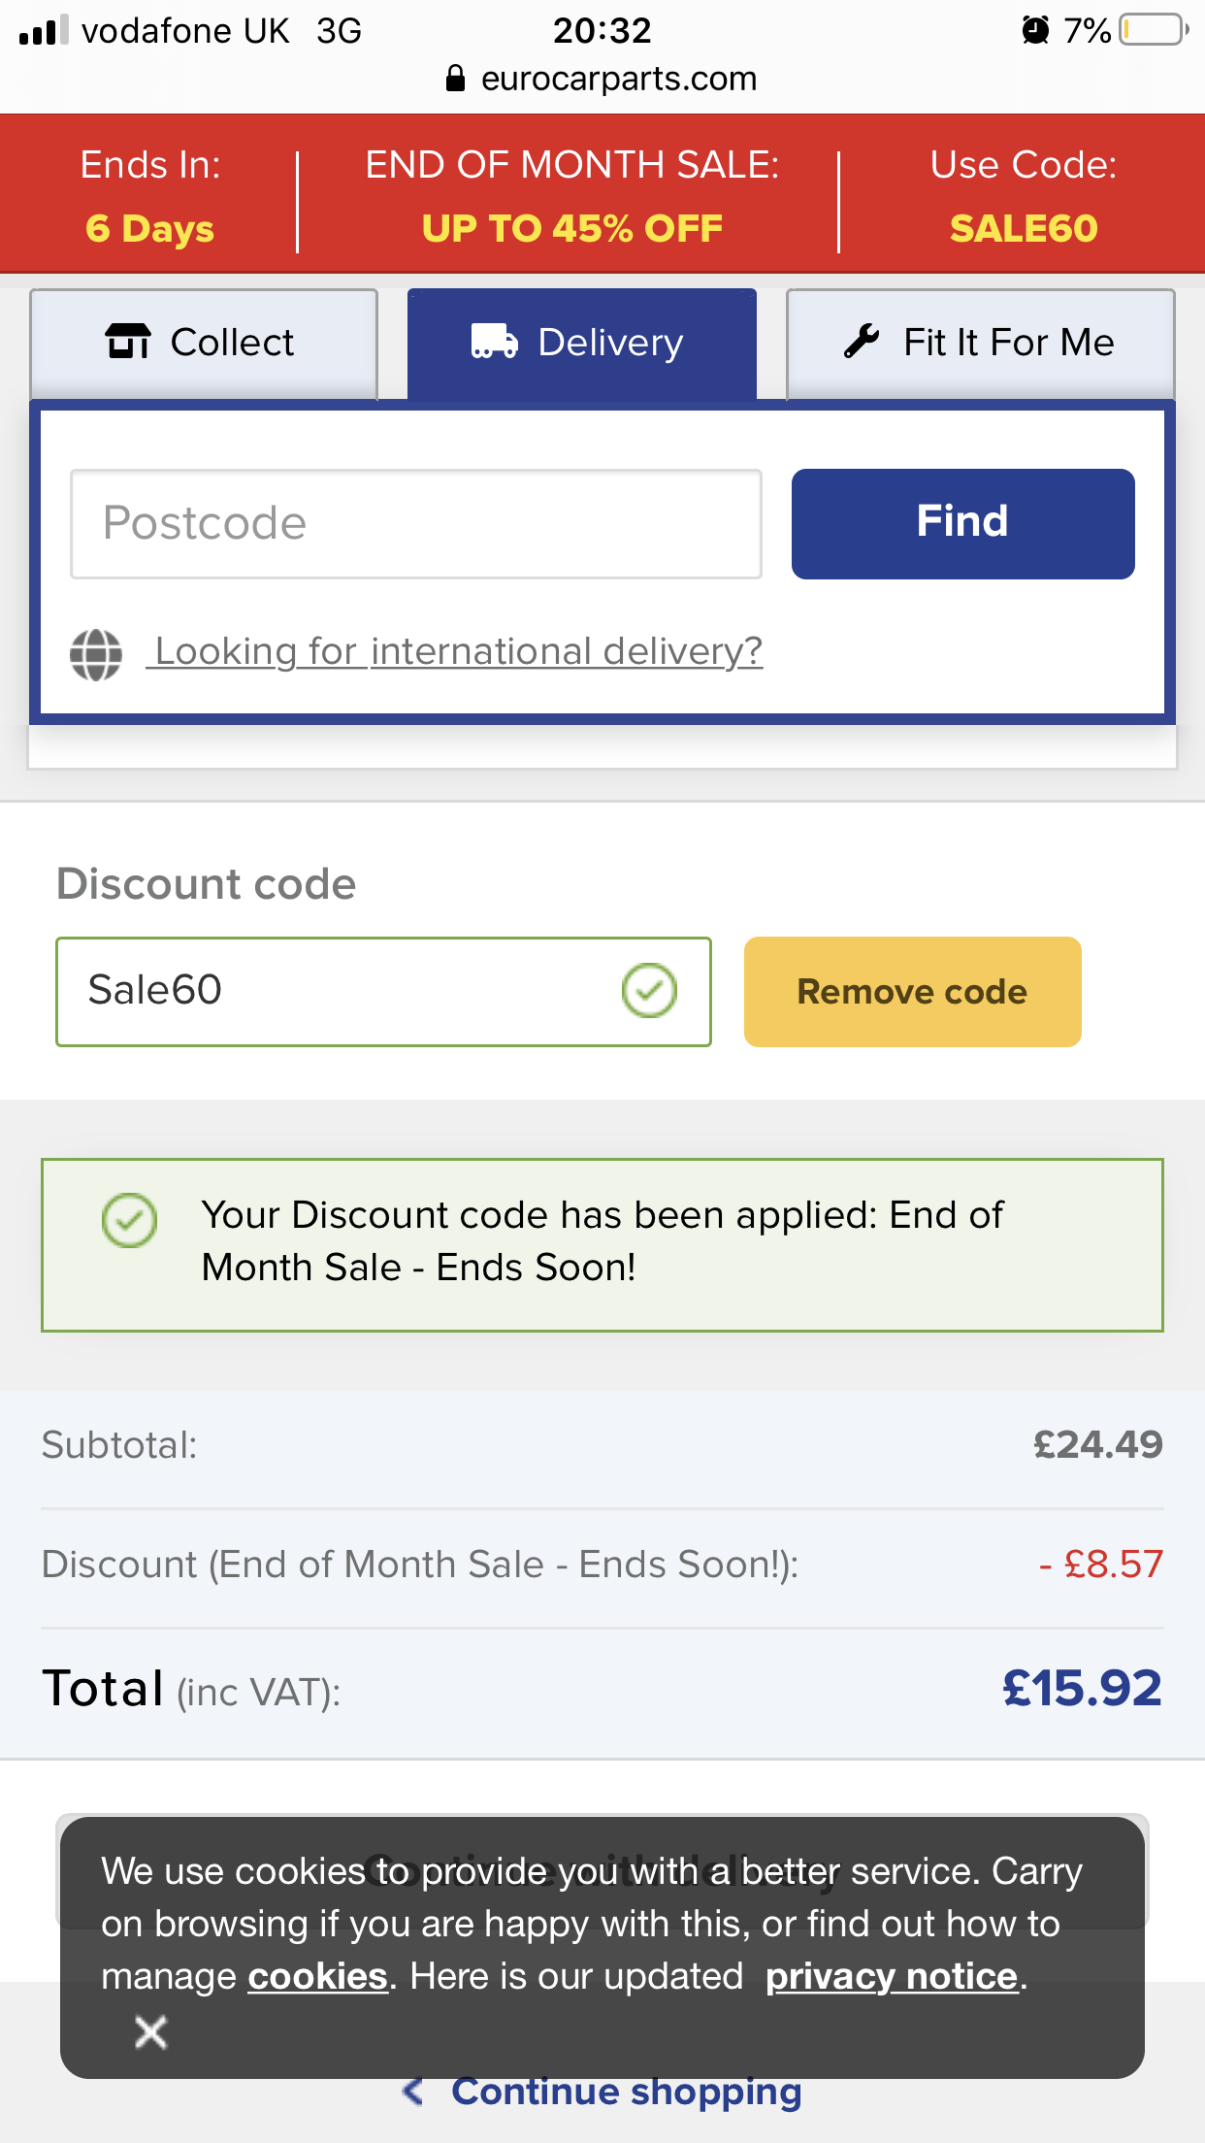The height and width of the screenshot is (2143, 1205).
Task: Click the checkmark icon in the discount applied message
Action: click(x=129, y=1220)
